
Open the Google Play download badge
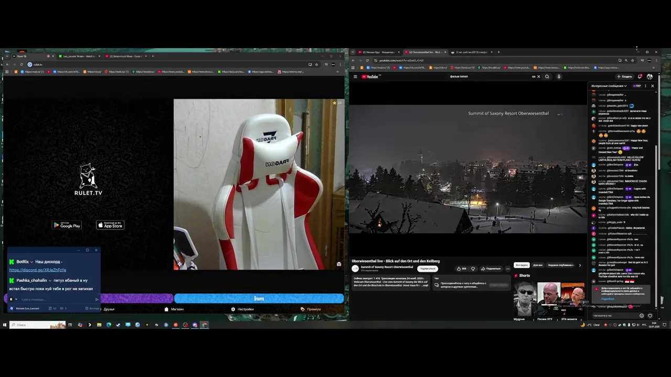pyautogui.click(x=67, y=225)
